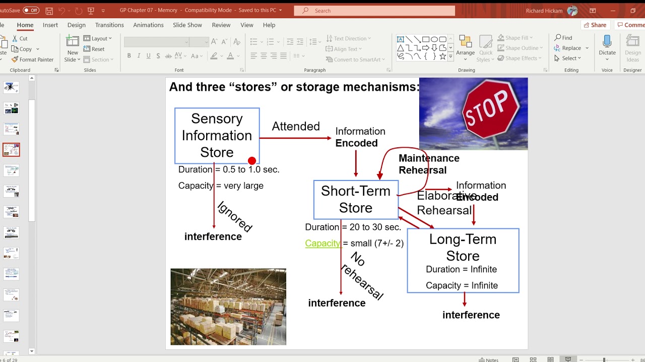Click in the Search box
This screenshot has width=645, height=362.
(374, 11)
